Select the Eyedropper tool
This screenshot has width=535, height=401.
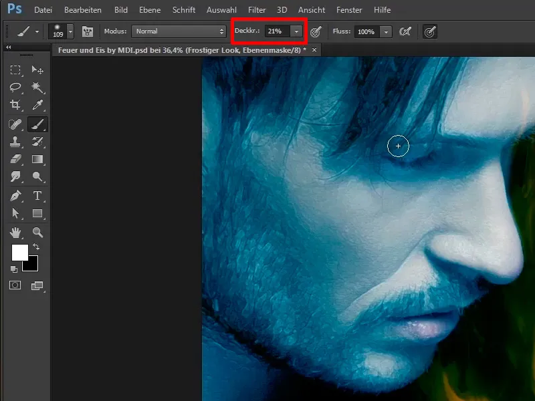pyautogui.click(x=37, y=105)
